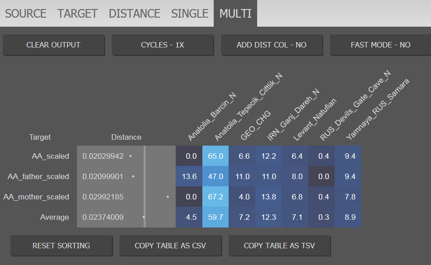Click the 9.4 Yamnaya cell for AA_scaled
The image size is (431, 265).
coord(348,156)
